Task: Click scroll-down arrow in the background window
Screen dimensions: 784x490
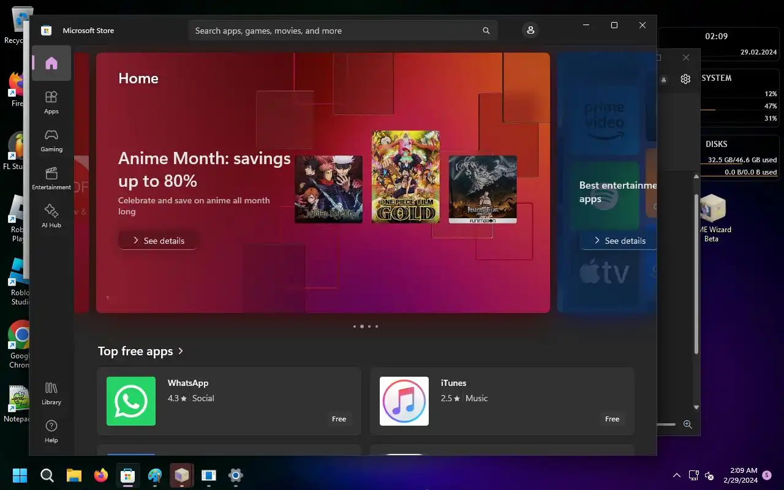Action: click(696, 407)
